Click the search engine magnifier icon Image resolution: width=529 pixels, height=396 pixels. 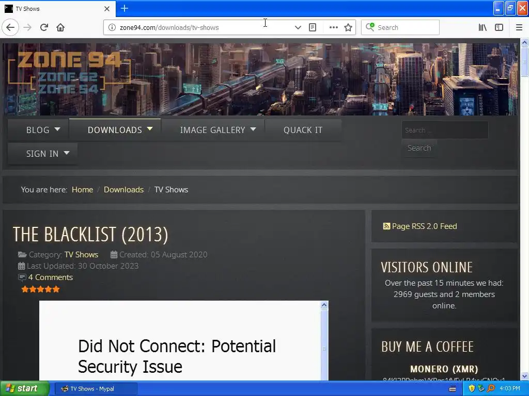point(370,27)
